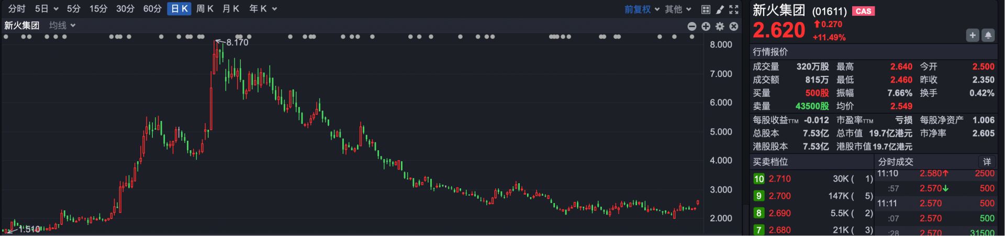Switch to the 分时 intraday tab

pyautogui.click(x=17, y=9)
